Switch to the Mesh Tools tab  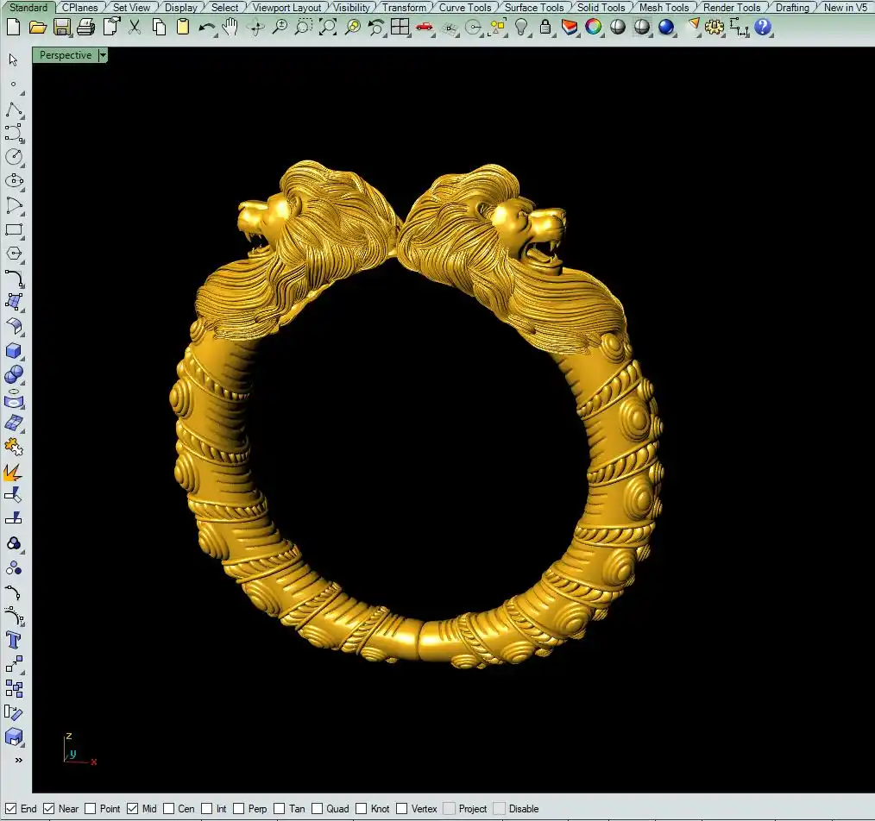point(664,7)
